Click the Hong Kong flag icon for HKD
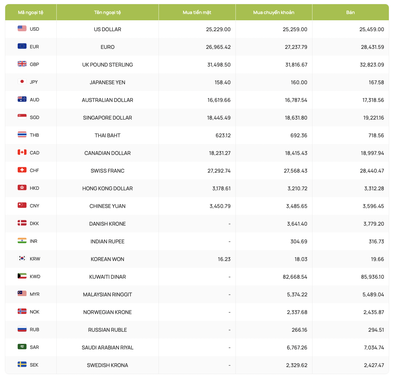This screenshot has width=393, height=378. point(22,187)
